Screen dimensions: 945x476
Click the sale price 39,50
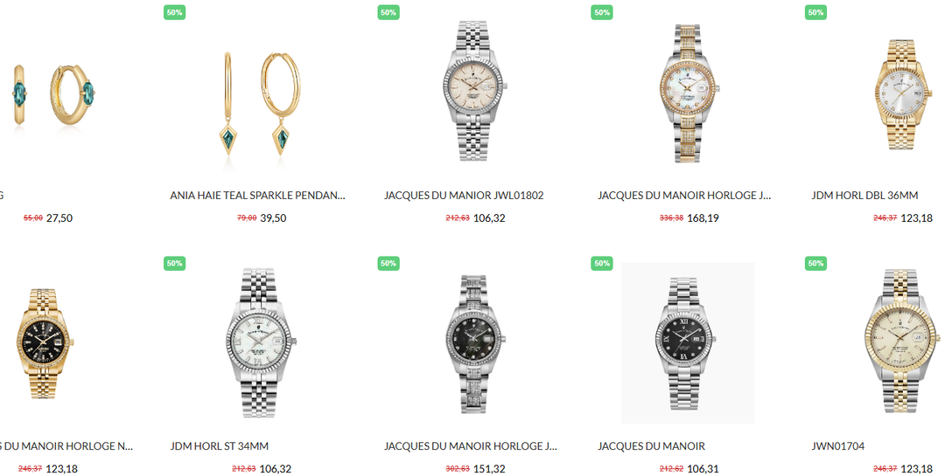273,218
